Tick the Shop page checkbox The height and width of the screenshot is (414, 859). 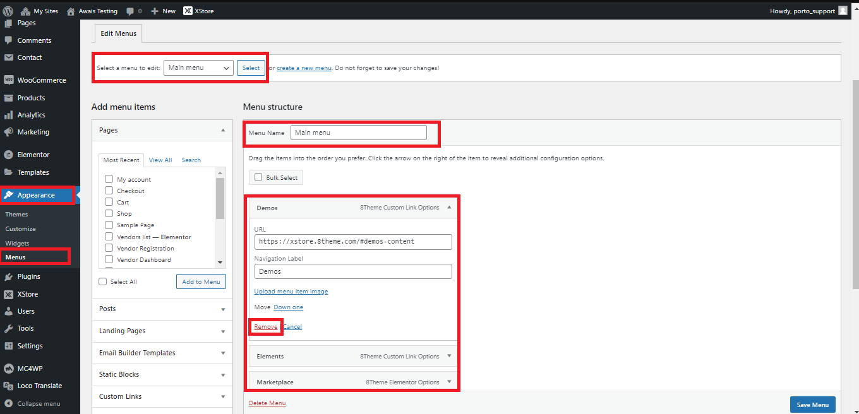pos(109,213)
